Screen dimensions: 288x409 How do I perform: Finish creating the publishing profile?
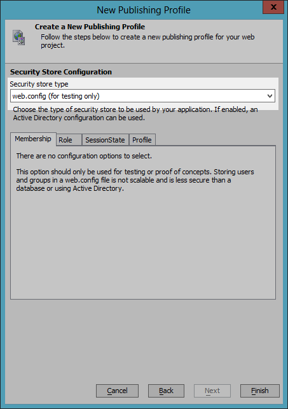tap(259, 391)
